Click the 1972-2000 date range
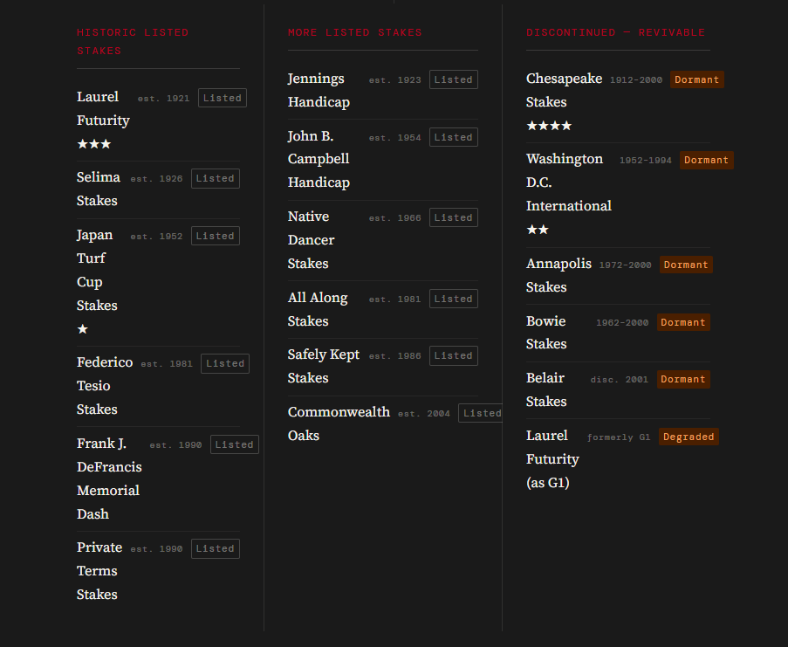 pyautogui.click(x=625, y=265)
